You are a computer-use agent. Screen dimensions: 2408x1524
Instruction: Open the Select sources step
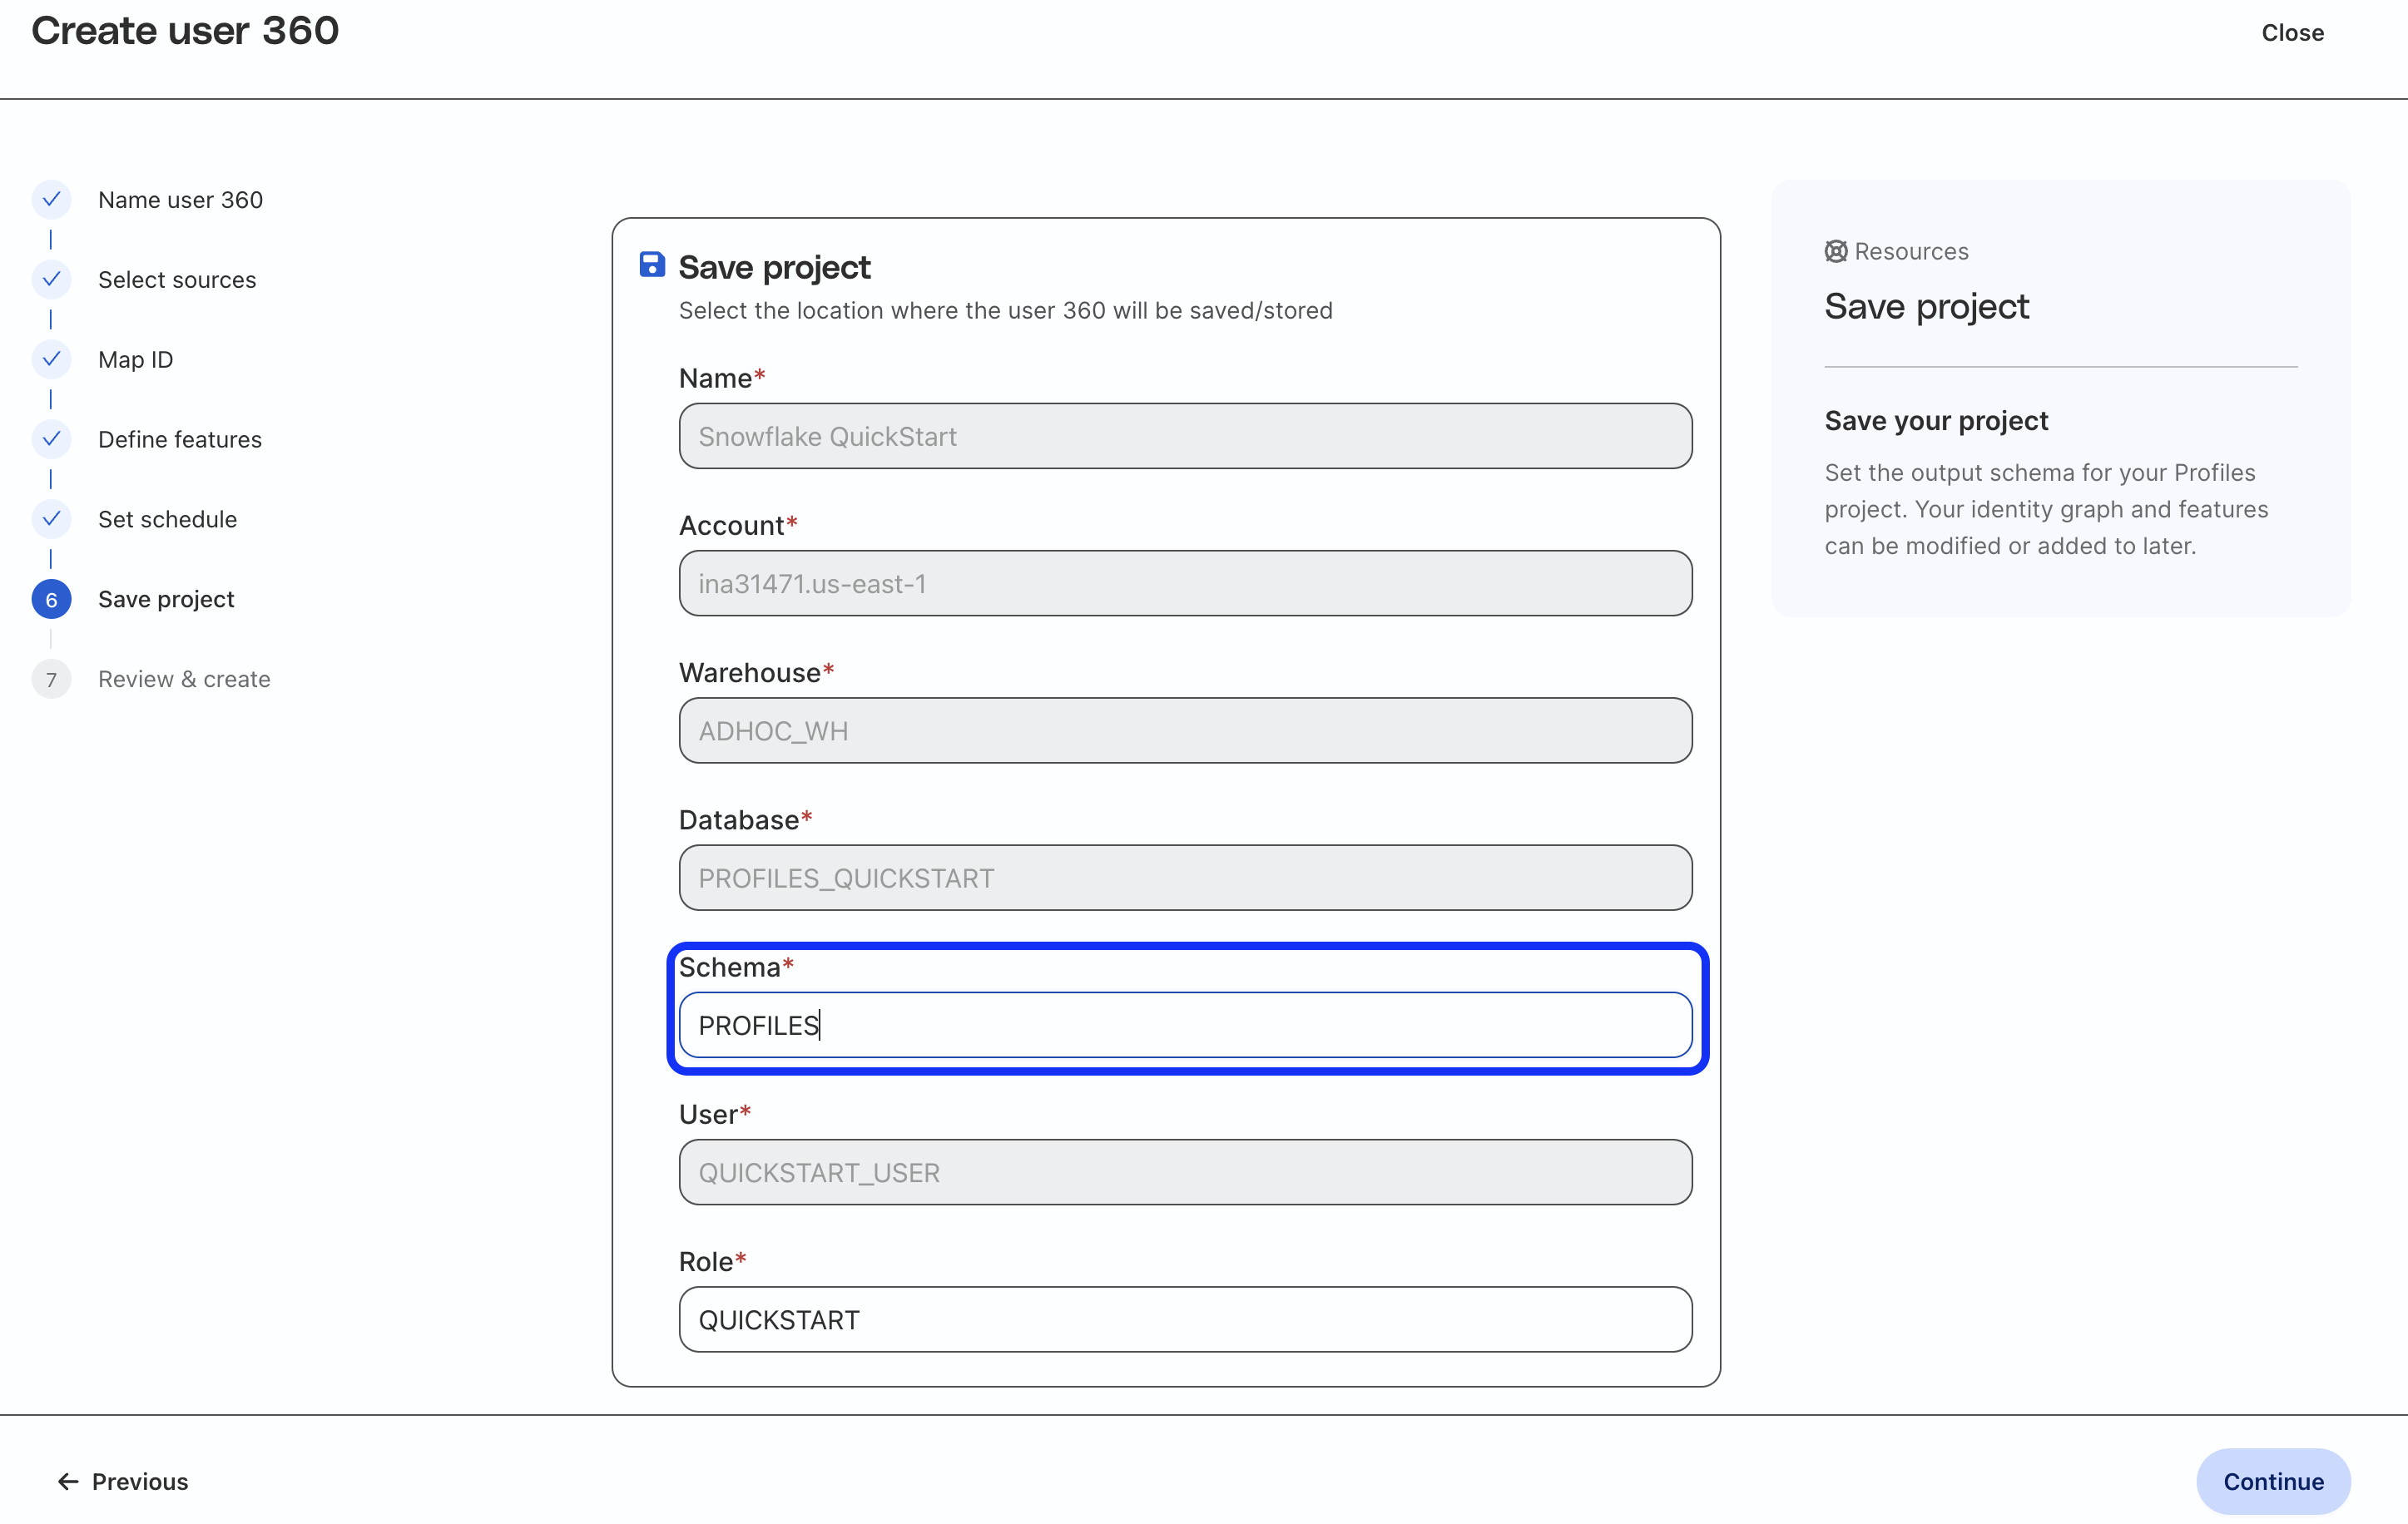(177, 280)
